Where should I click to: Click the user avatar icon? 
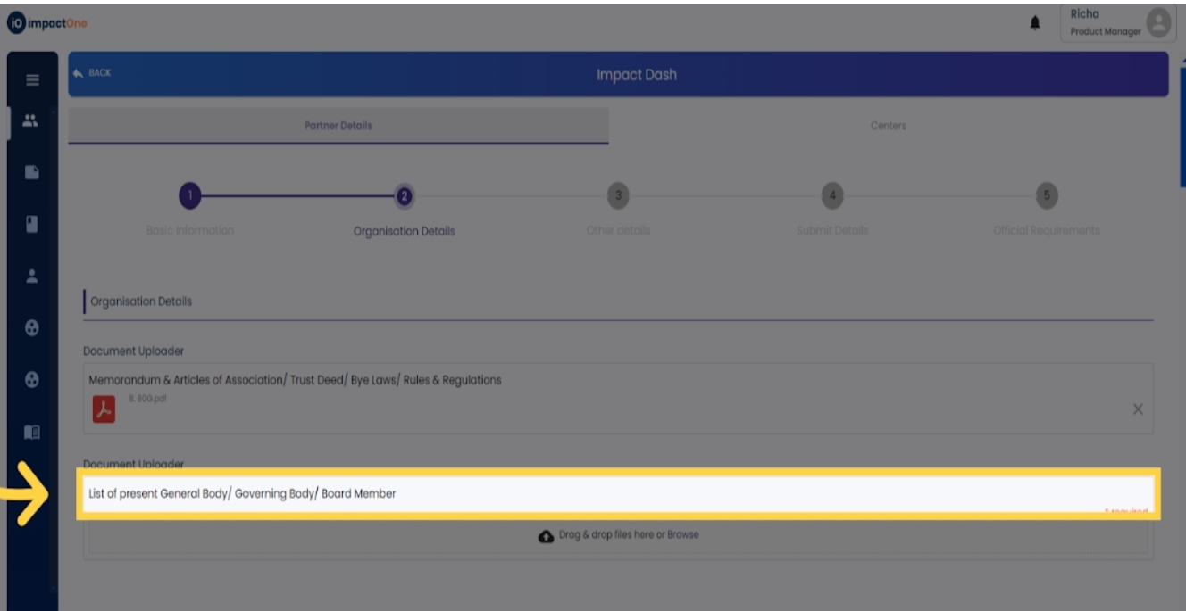point(1158,24)
